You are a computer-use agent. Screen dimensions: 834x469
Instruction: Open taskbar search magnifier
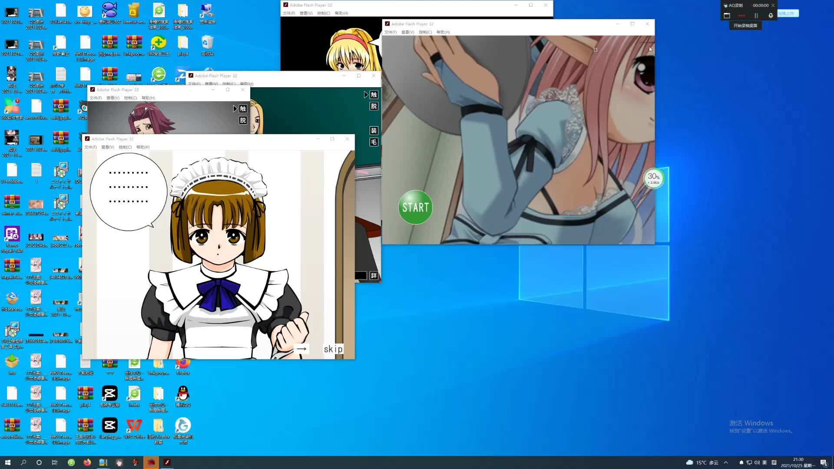tap(23, 462)
